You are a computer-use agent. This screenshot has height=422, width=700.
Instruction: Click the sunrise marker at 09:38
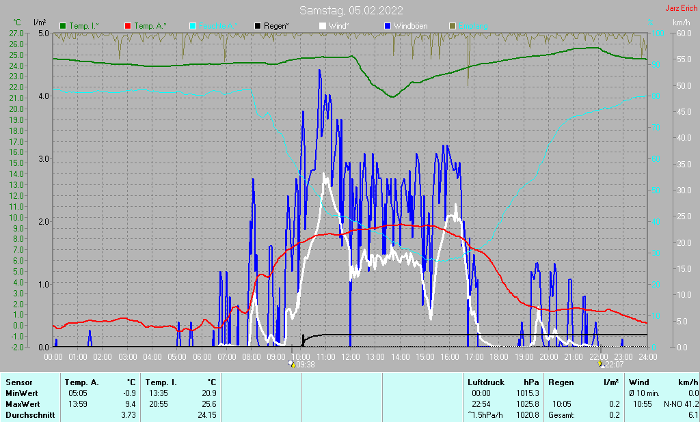tap(293, 365)
